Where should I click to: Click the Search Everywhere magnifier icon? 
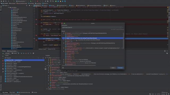(x=53, y=1)
